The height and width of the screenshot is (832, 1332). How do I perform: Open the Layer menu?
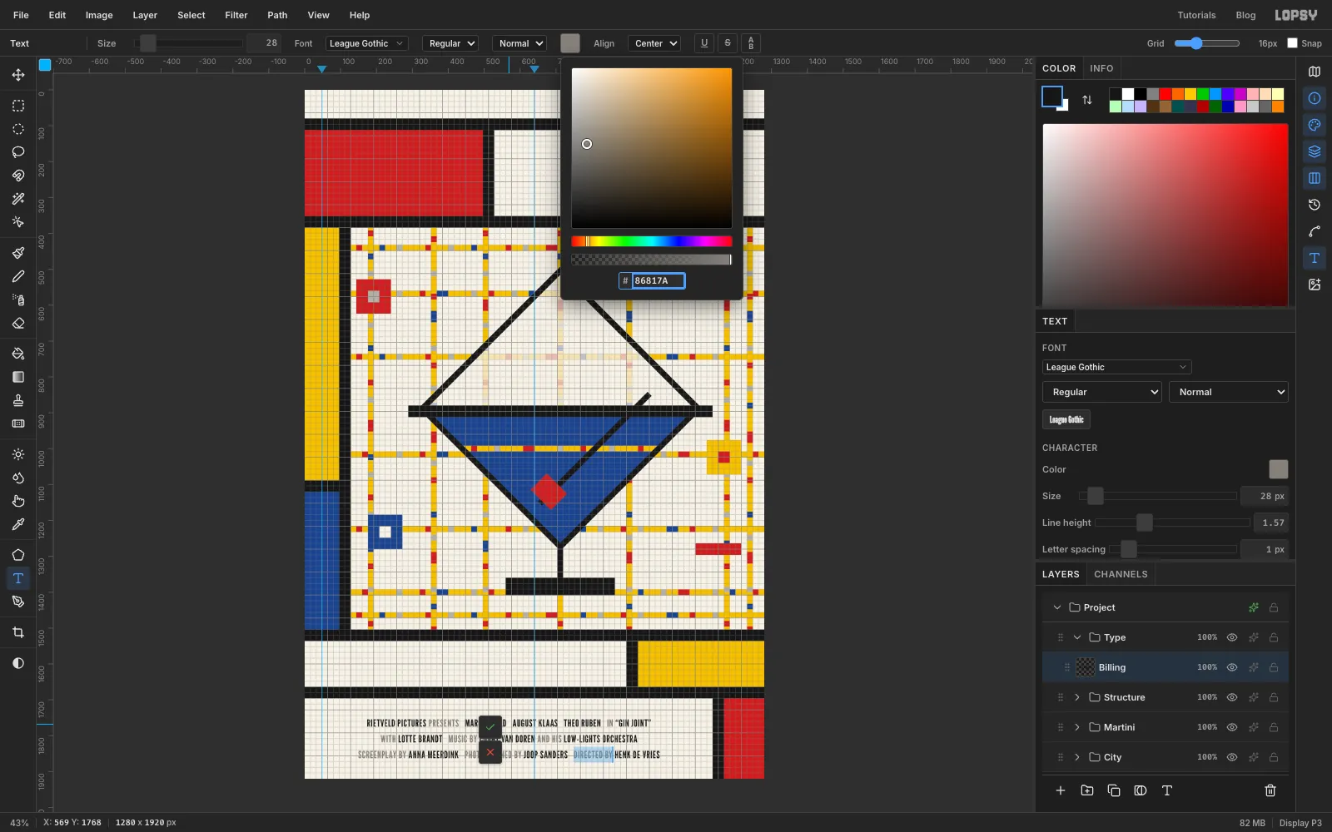click(x=145, y=15)
